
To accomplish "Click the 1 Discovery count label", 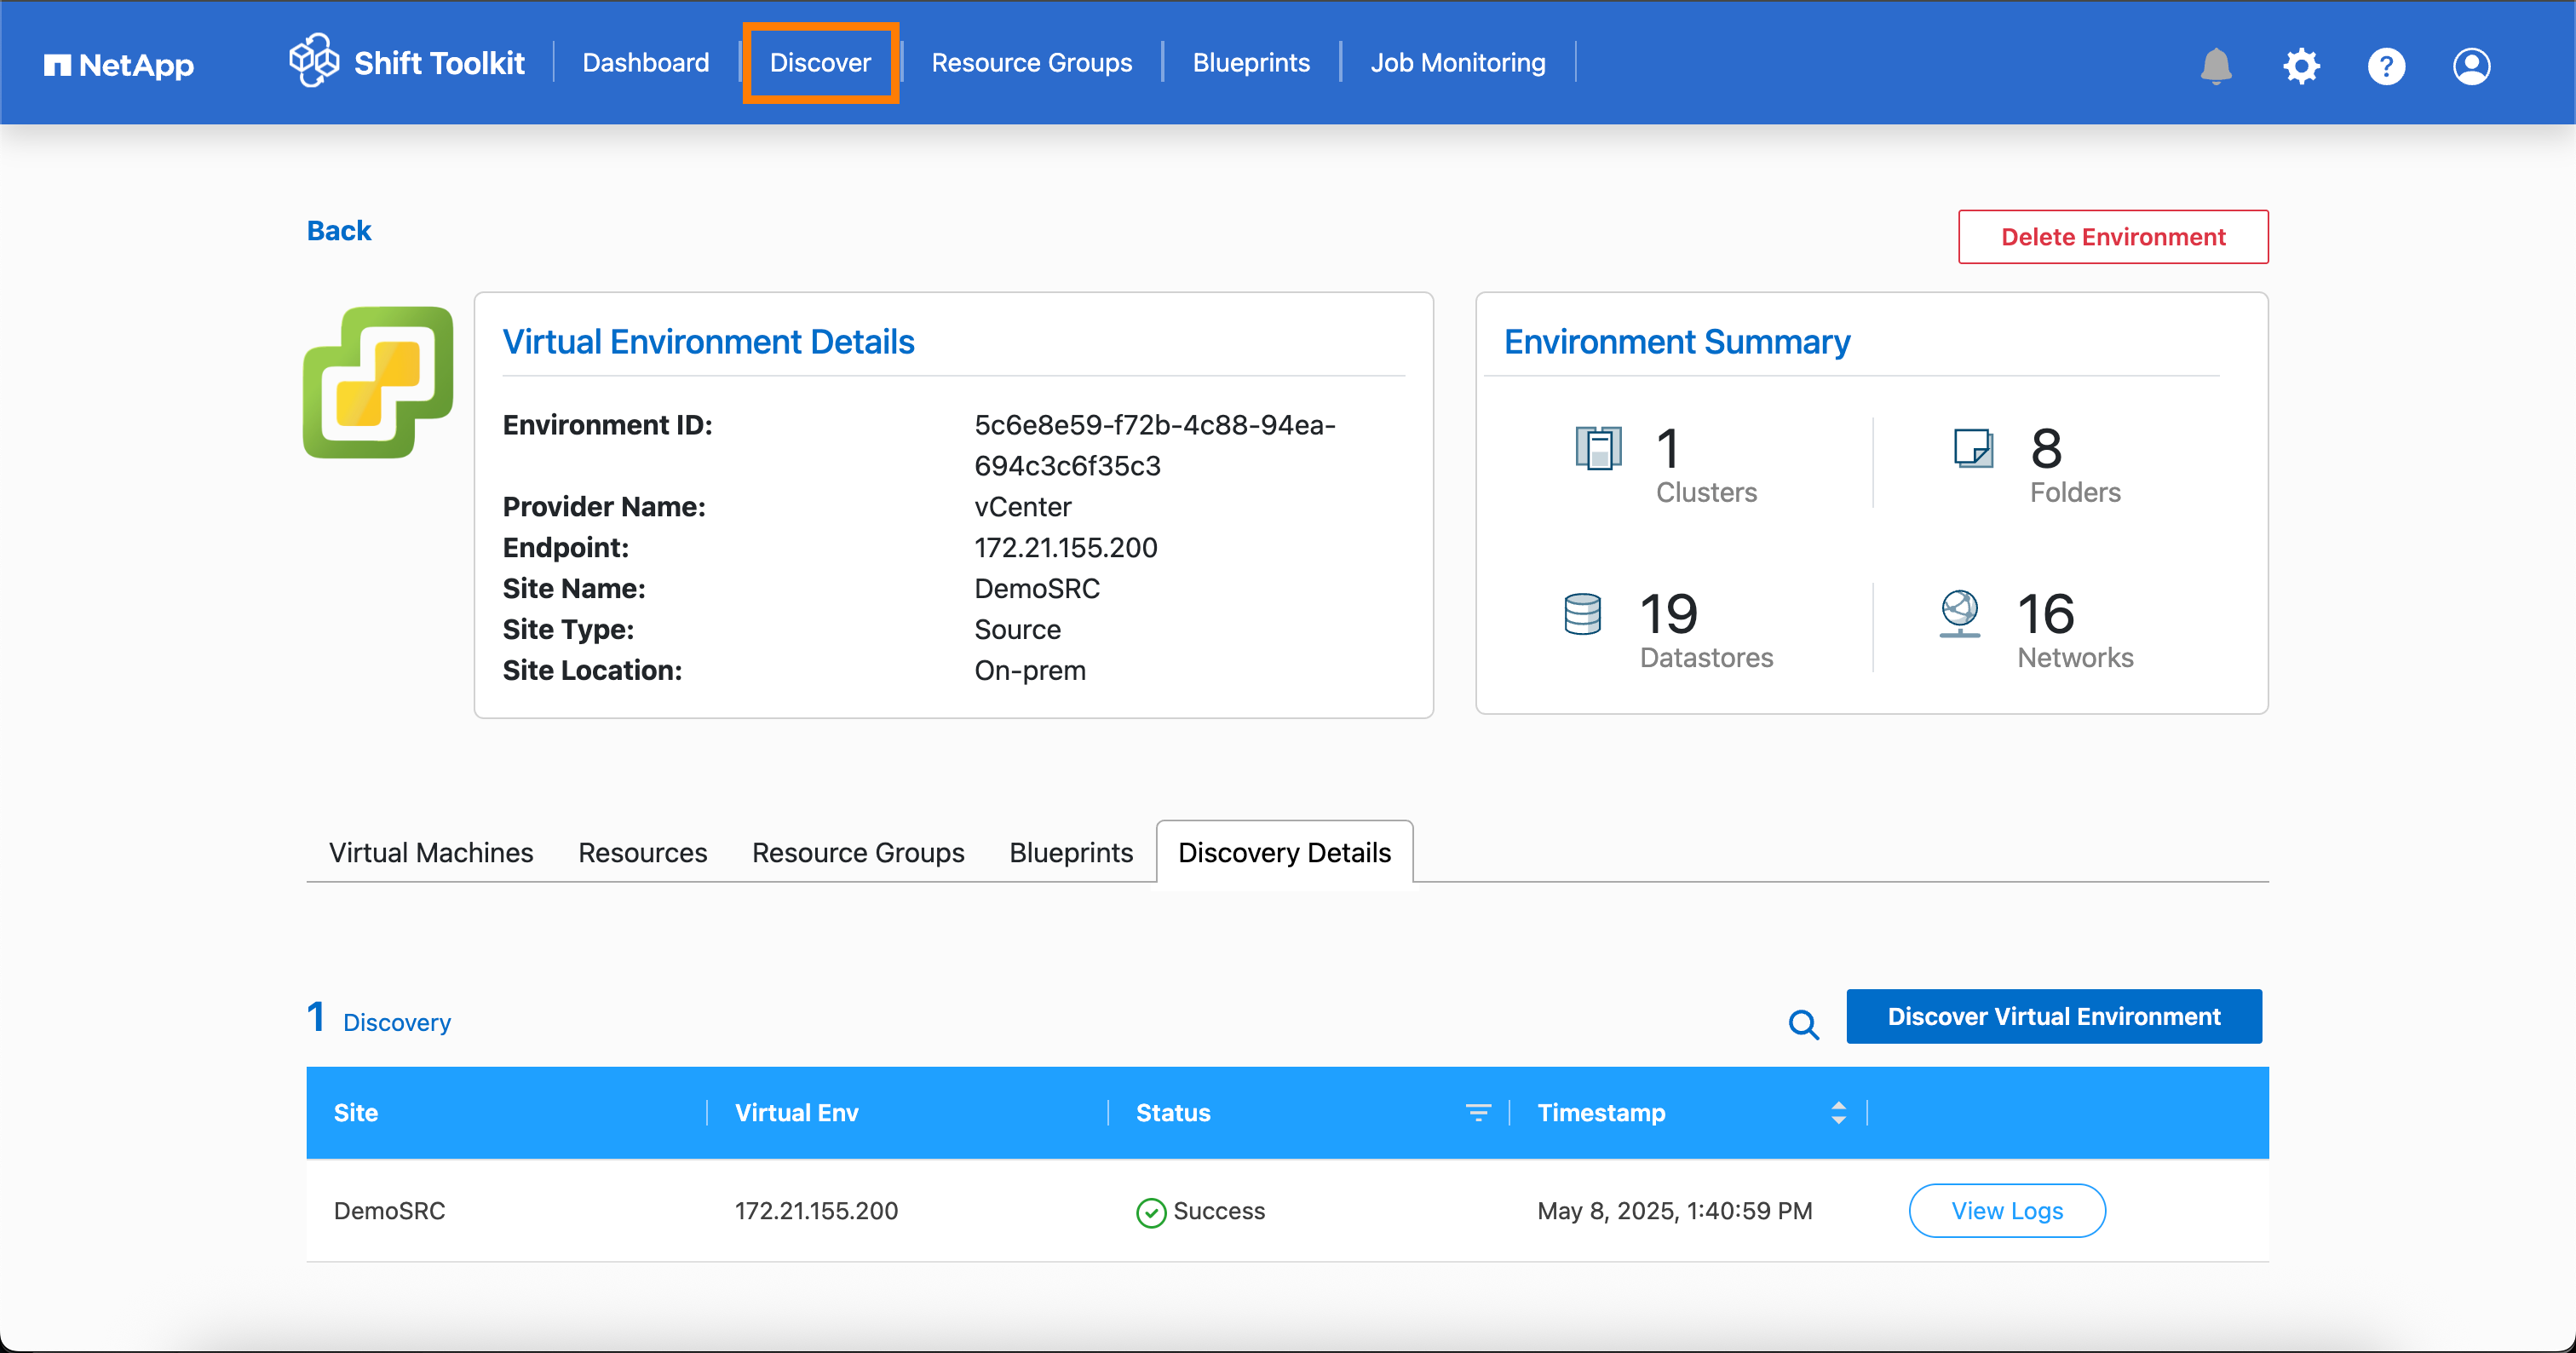I will (x=379, y=1020).
